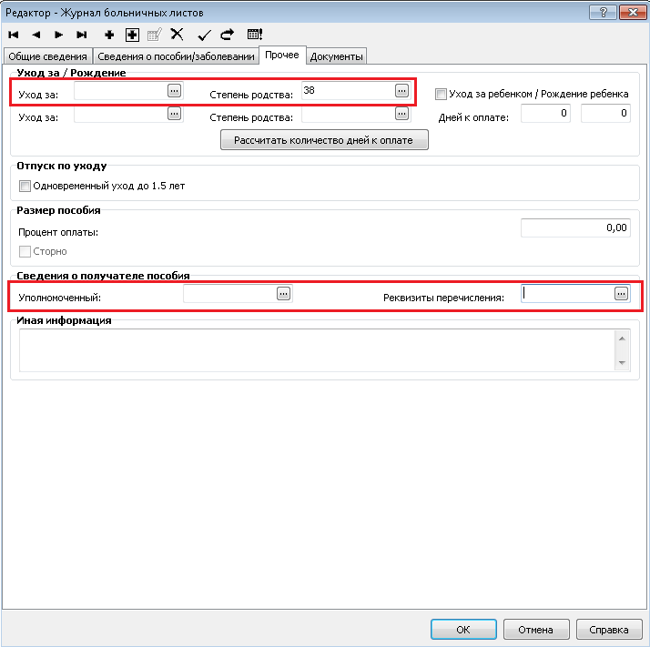Viewport: 650px width, 647px height.
Task: Enable 'Уход за ребенком / Рождение ребенка' checkbox
Action: tap(442, 94)
